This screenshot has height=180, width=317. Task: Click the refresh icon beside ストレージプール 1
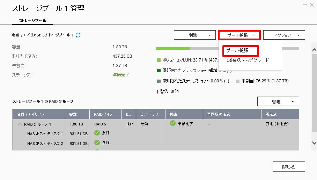[x=78, y=35]
